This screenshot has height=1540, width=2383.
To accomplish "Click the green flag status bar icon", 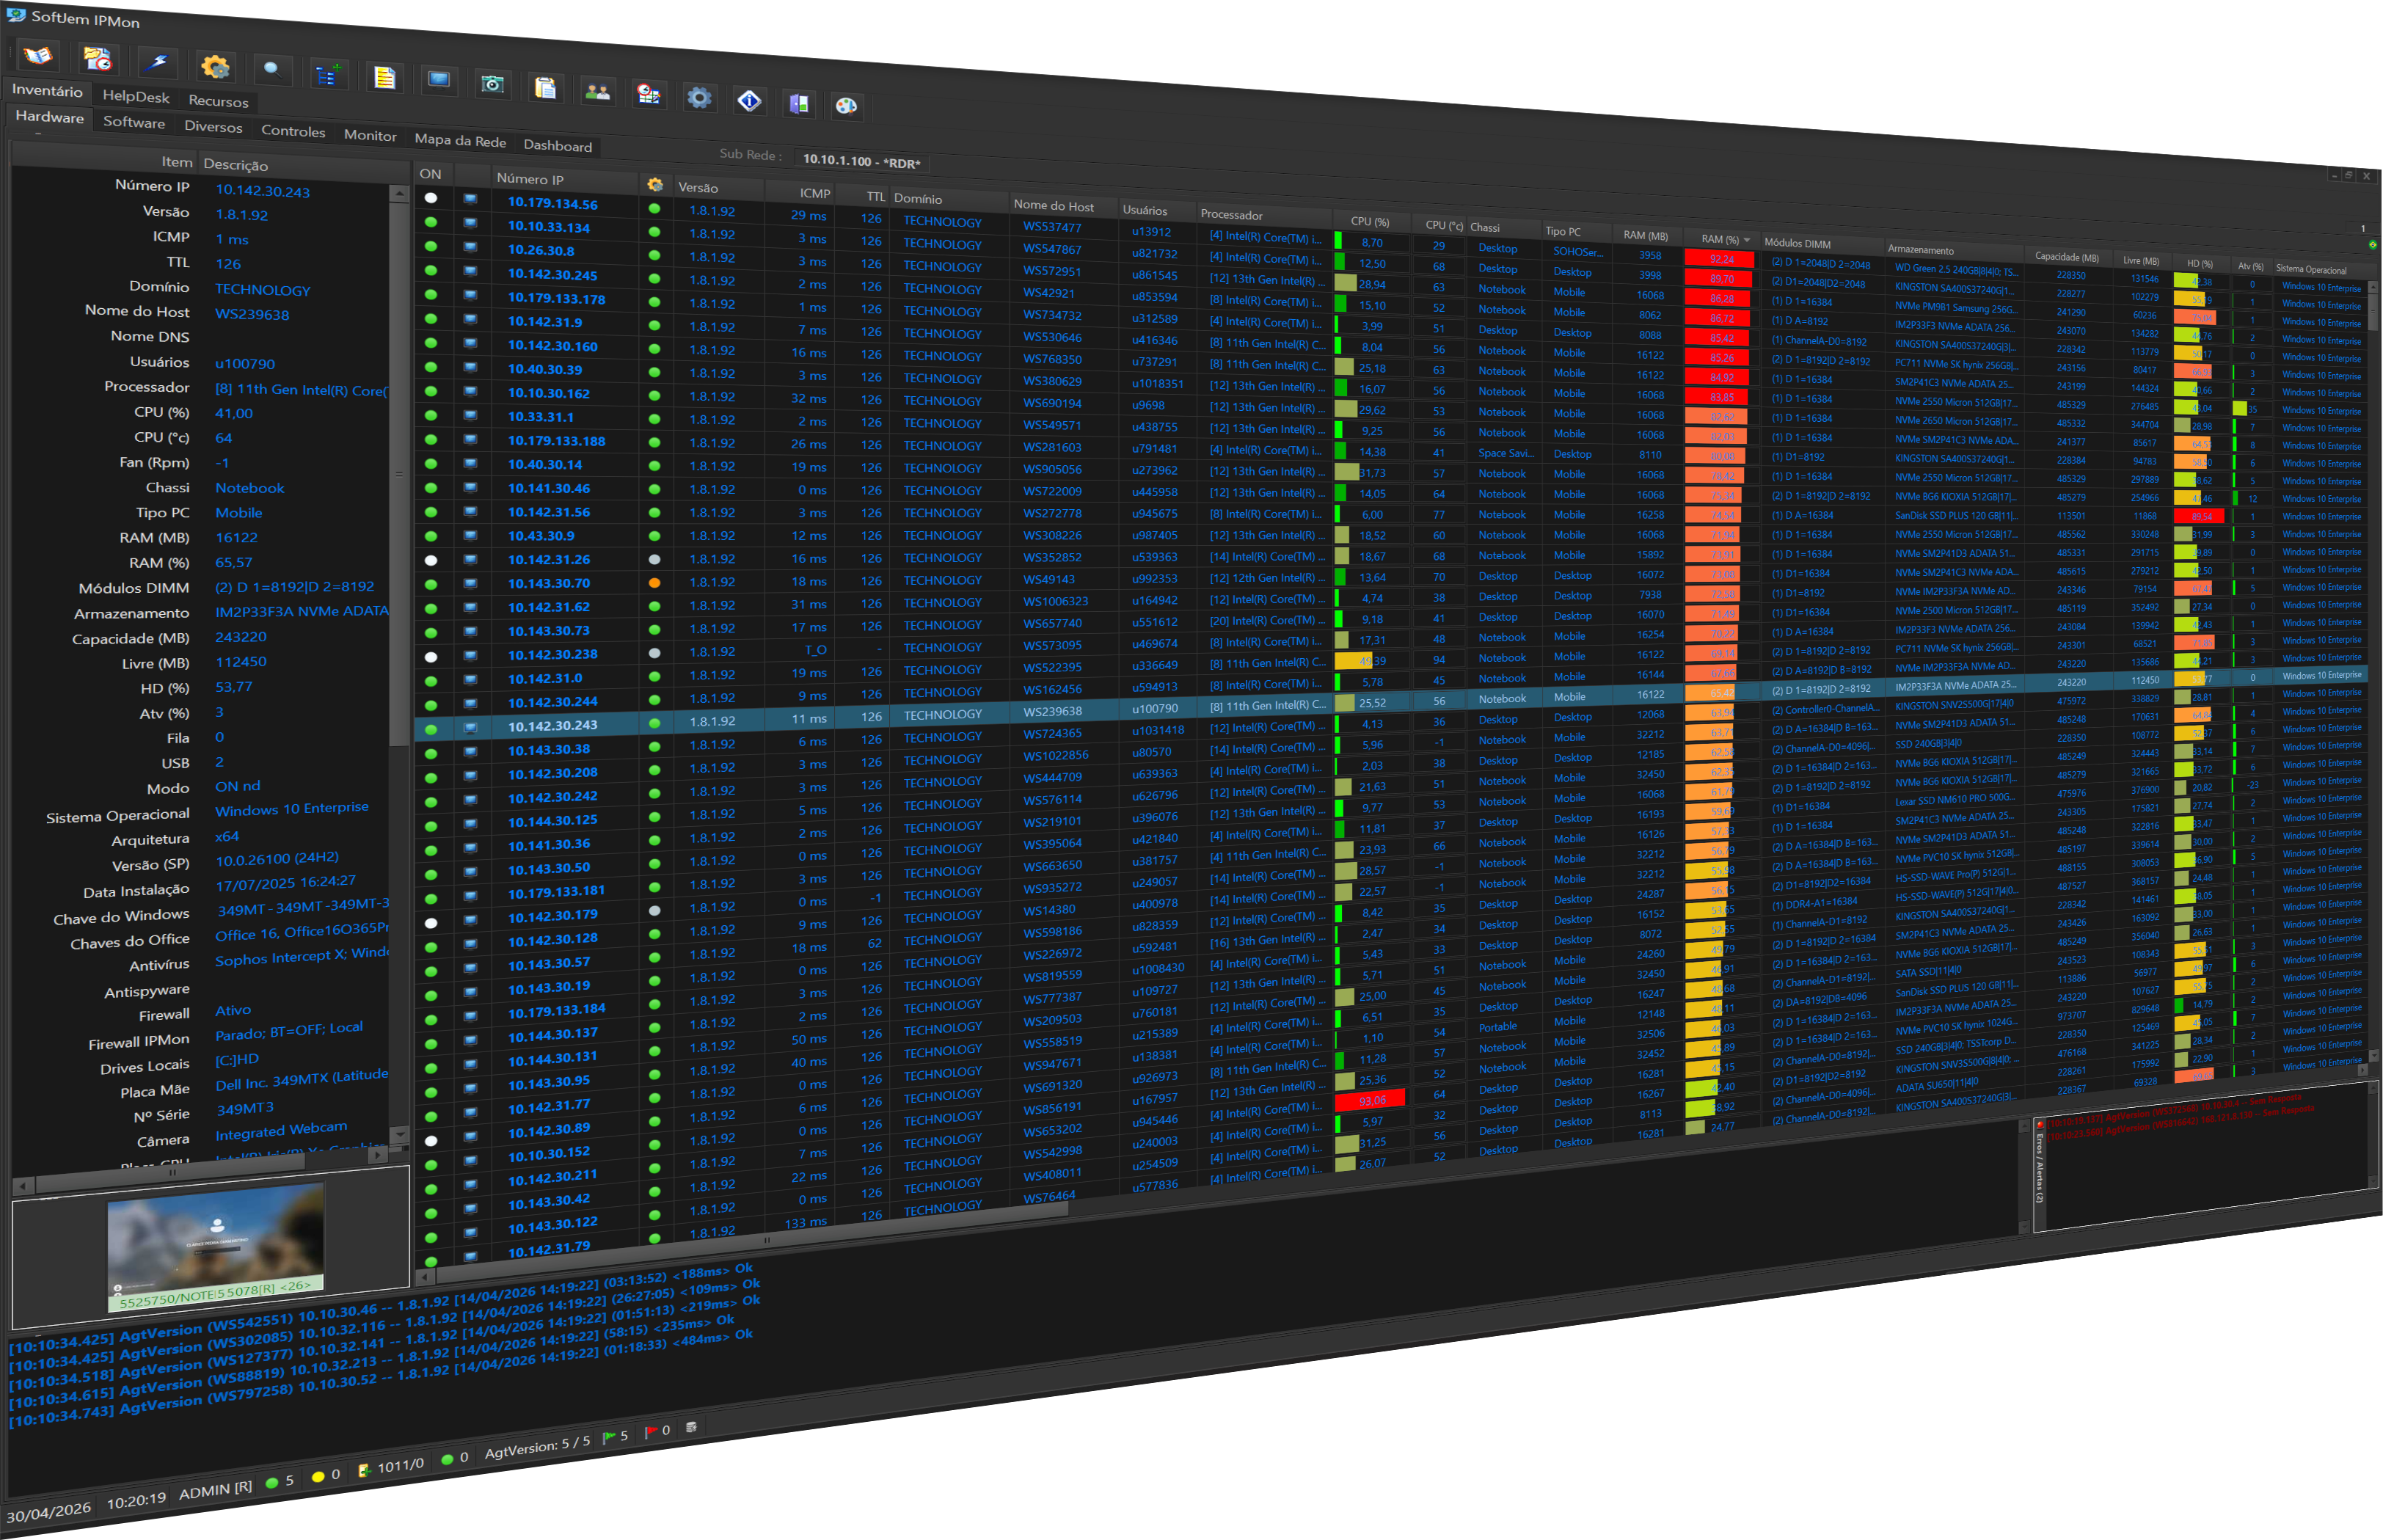I will tap(609, 1437).
